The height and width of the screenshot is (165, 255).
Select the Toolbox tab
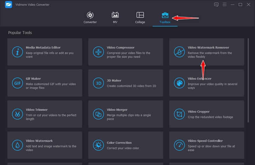pos(165,18)
